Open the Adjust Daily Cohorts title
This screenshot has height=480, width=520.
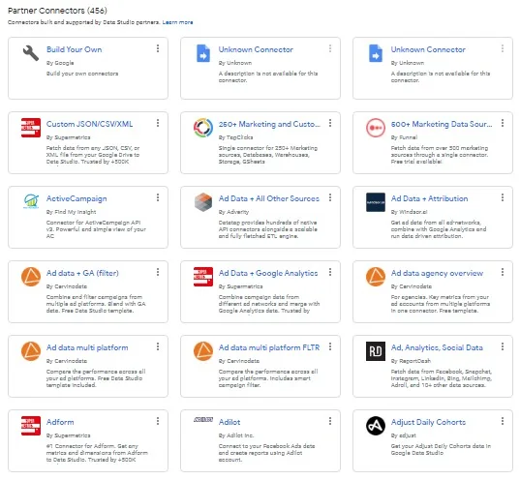(428, 422)
